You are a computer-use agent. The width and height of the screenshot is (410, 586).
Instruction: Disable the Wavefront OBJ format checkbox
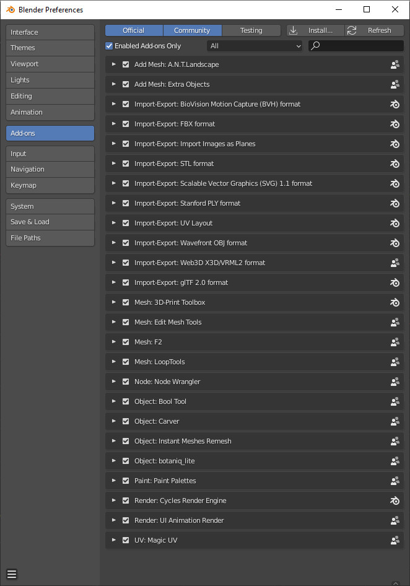126,243
